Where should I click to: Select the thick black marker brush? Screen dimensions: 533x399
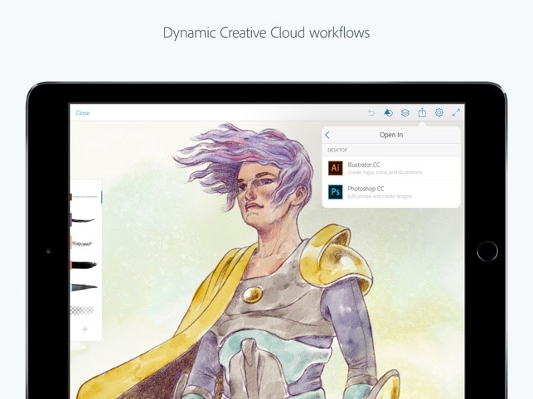pyautogui.click(x=84, y=265)
